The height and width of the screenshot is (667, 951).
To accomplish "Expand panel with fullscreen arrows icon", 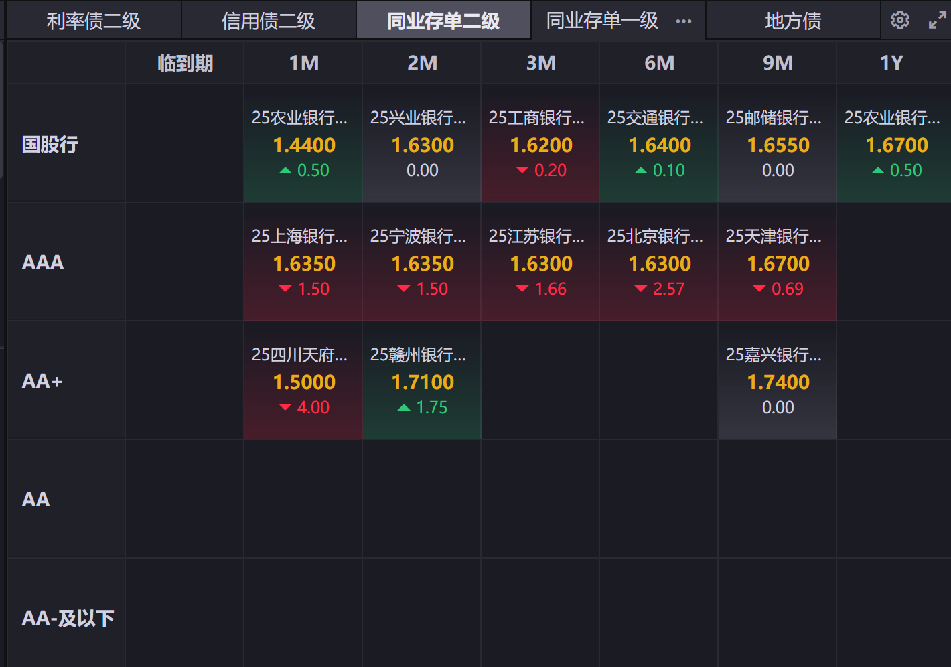I will 937,21.
